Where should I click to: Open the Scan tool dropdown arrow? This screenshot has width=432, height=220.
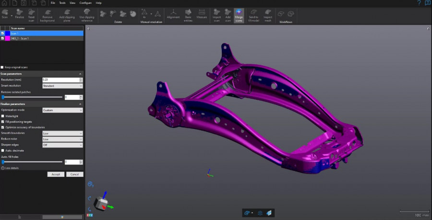tap(12, 16)
